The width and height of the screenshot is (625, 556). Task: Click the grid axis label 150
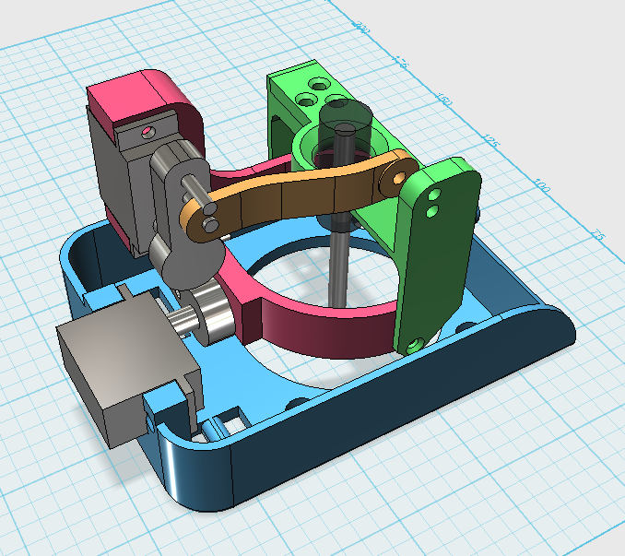(x=444, y=99)
